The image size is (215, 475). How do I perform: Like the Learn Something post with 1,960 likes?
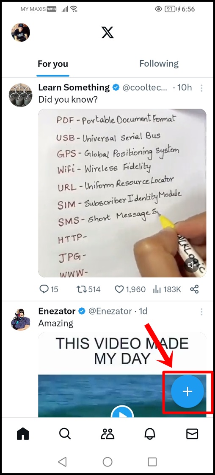coord(130,289)
